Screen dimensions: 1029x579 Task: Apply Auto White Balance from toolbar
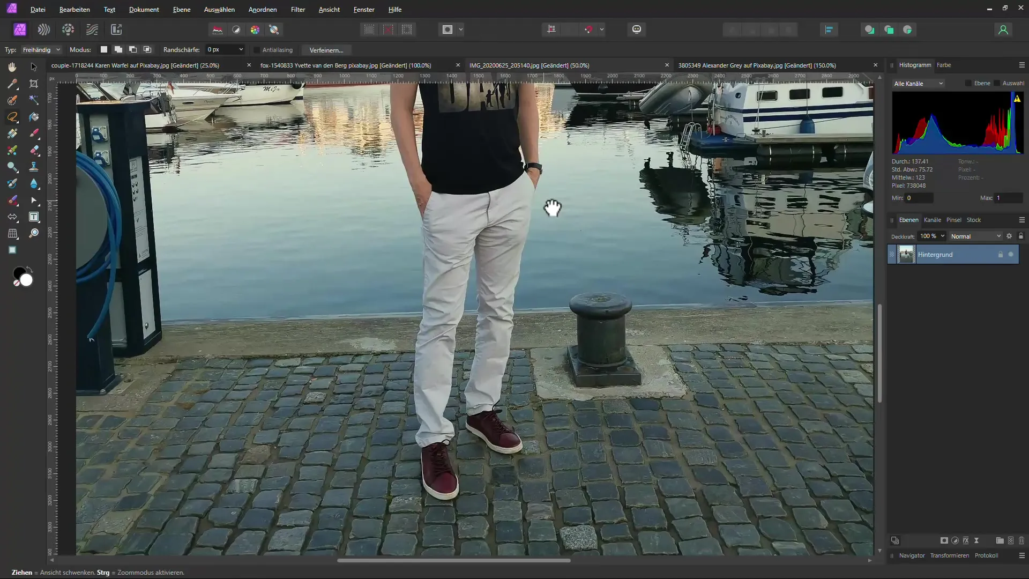pyautogui.click(x=274, y=29)
